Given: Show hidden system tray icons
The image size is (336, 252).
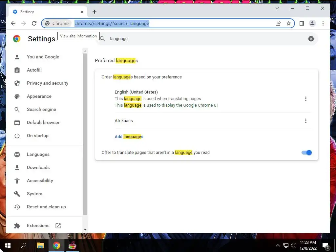Looking at the screenshot, I should tap(278, 245).
